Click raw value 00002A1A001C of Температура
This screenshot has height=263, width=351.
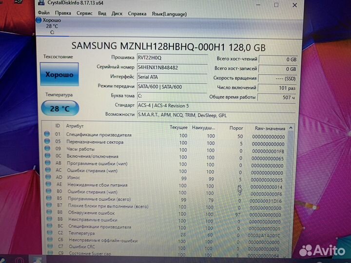[x=264, y=236]
